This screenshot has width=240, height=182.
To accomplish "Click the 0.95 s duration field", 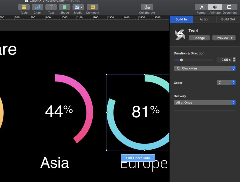I will pyautogui.click(x=224, y=60).
